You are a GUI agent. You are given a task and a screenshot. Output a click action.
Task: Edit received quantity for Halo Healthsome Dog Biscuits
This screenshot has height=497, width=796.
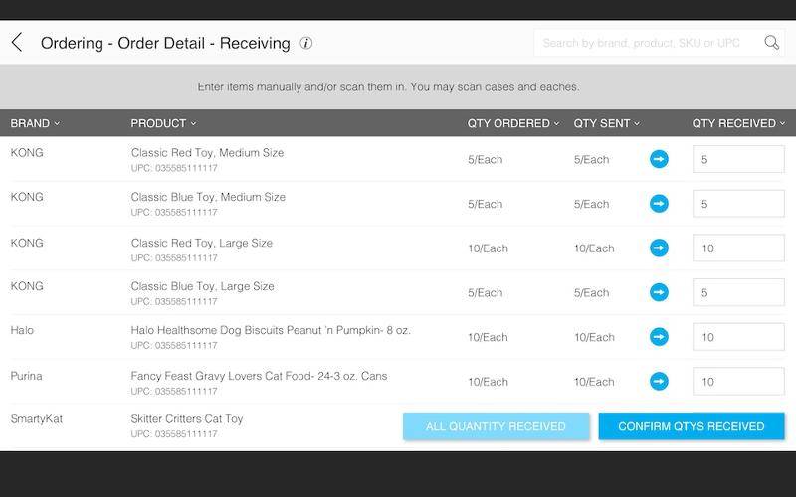click(x=738, y=337)
